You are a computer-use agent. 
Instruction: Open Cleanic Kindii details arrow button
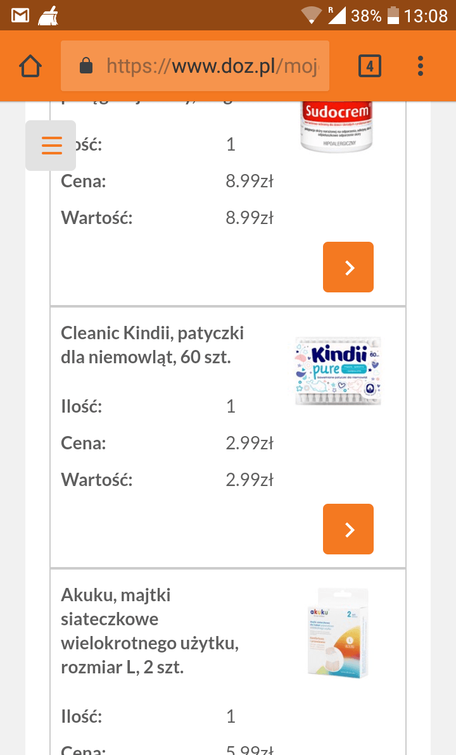point(348,529)
